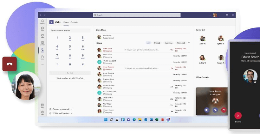260x134 pixels.
Task: Open the Calendar from the sidebar
Action: click(x=42, y=43)
